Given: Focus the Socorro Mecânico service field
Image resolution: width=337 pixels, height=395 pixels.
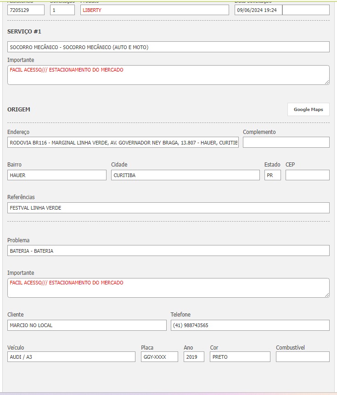Looking at the screenshot, I should (x=168, y=47).
